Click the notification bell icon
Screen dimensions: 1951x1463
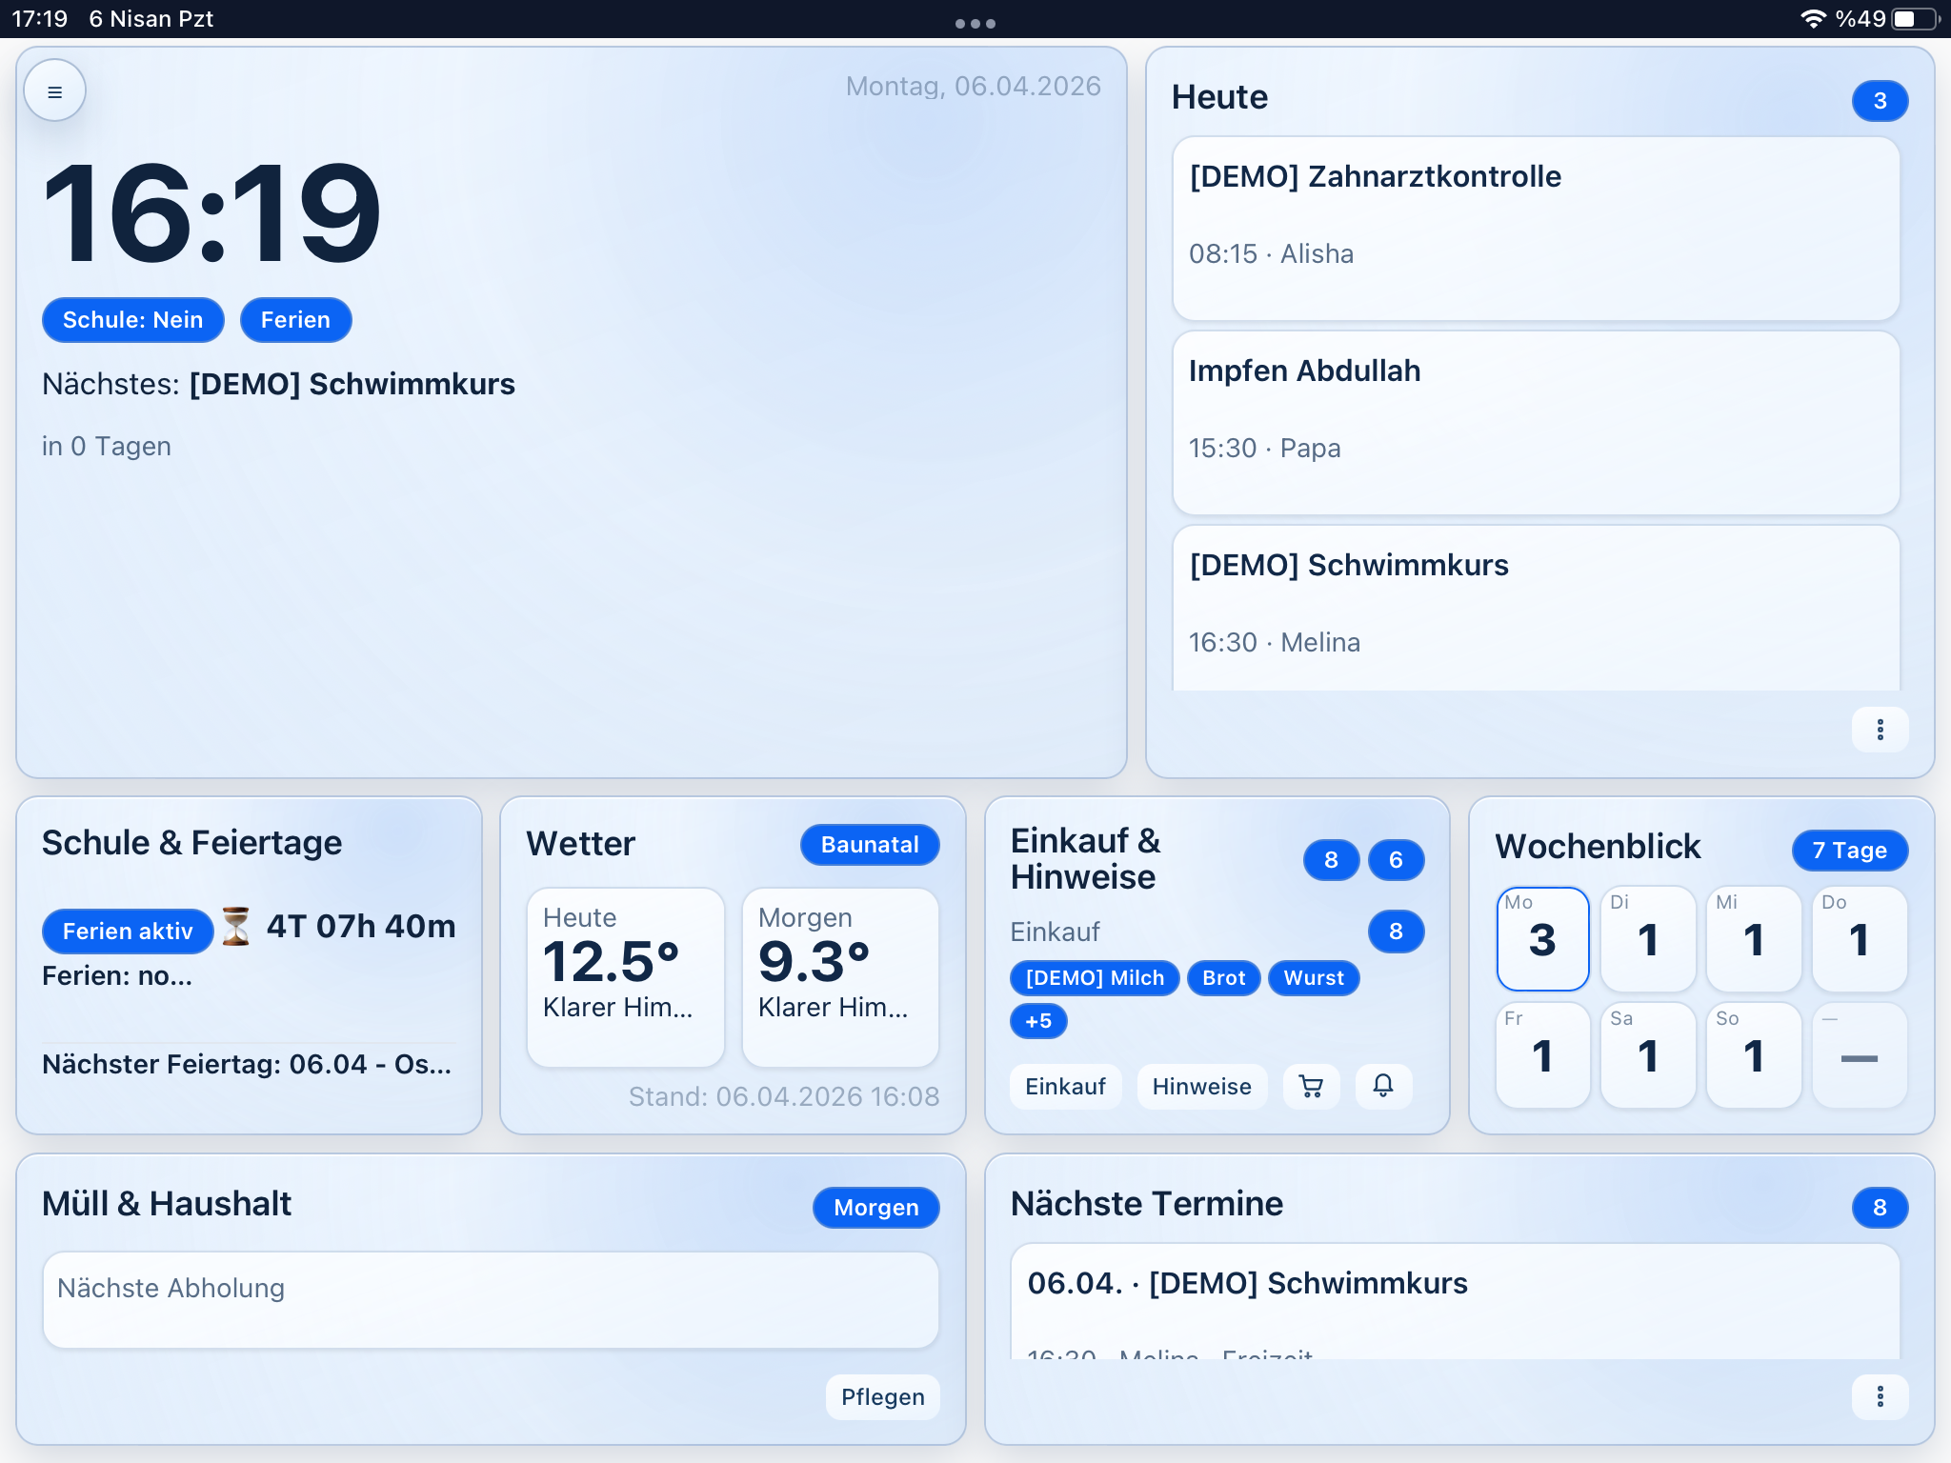click(1383, 1086)
